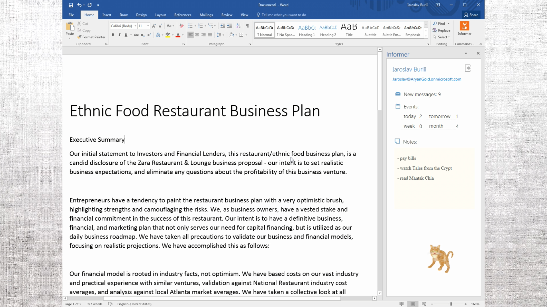Viewport: 547px width, 307px height.
Task: Open the font size dropdown
Action: 148,26
